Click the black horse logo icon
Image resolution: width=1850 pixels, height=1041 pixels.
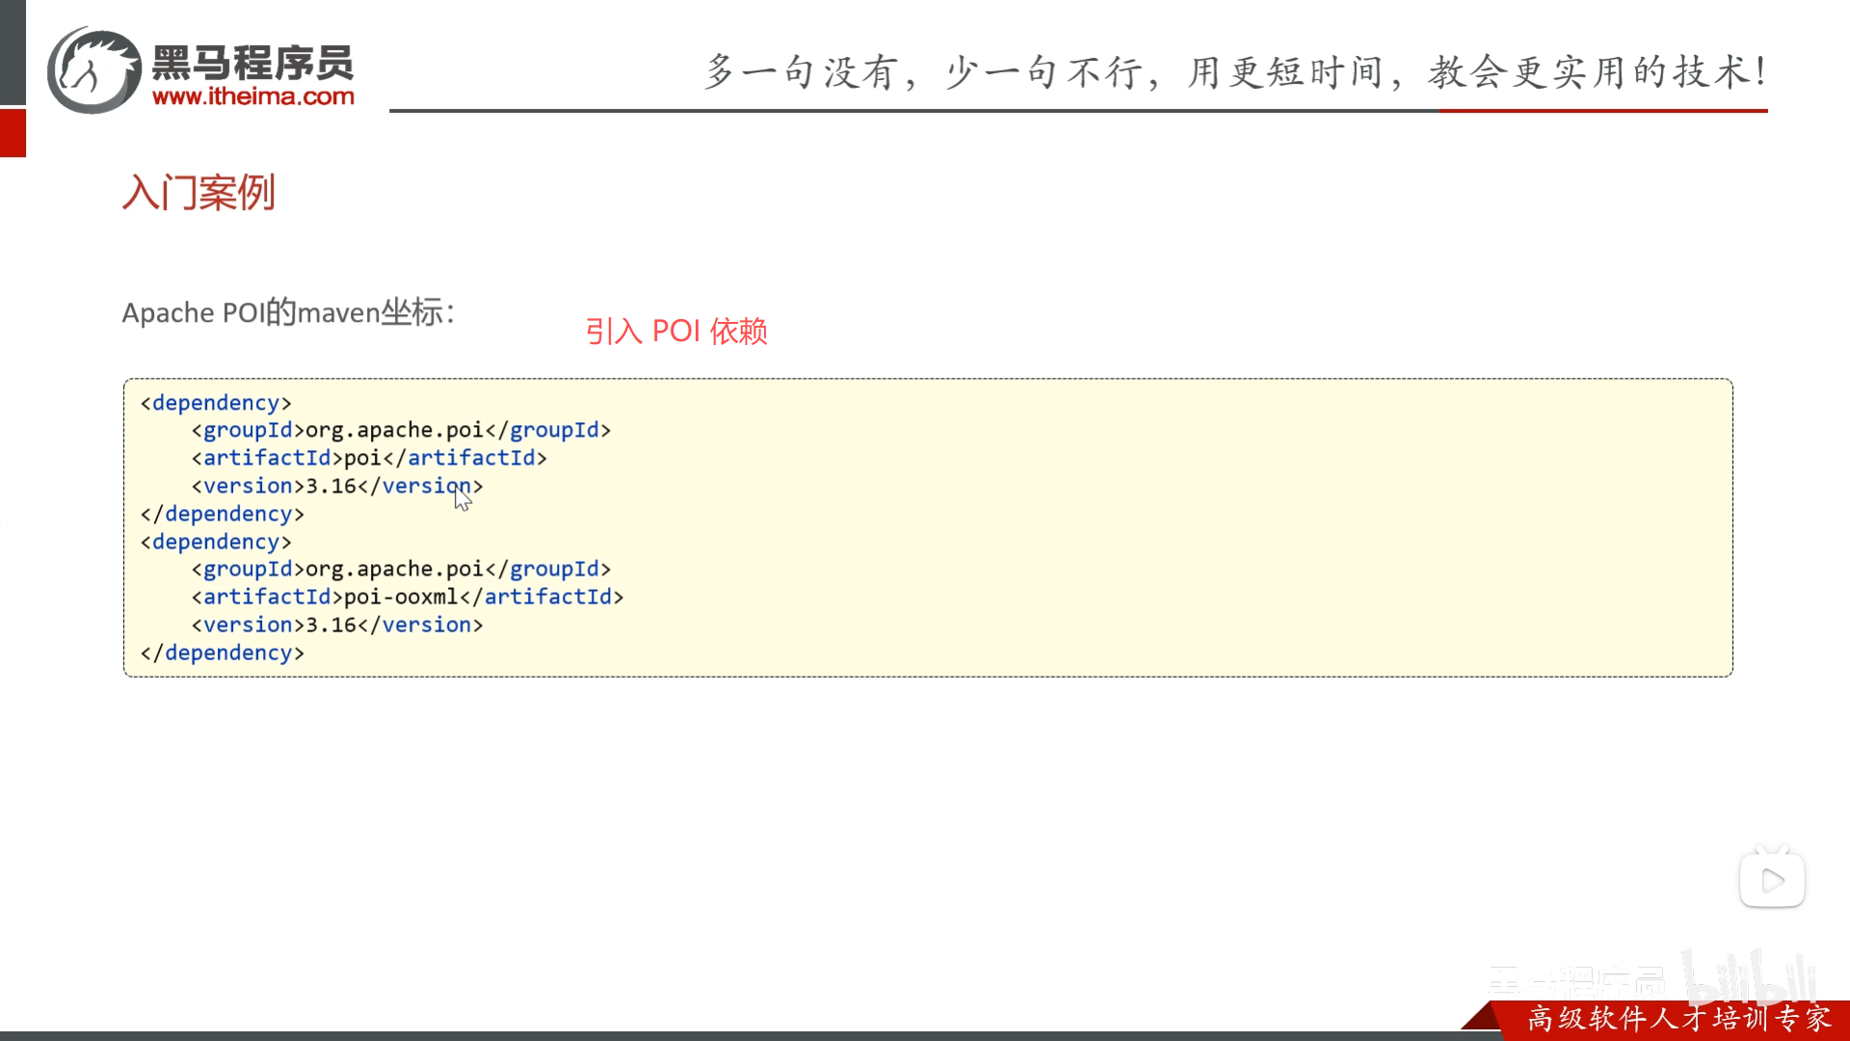pos(94,70)
